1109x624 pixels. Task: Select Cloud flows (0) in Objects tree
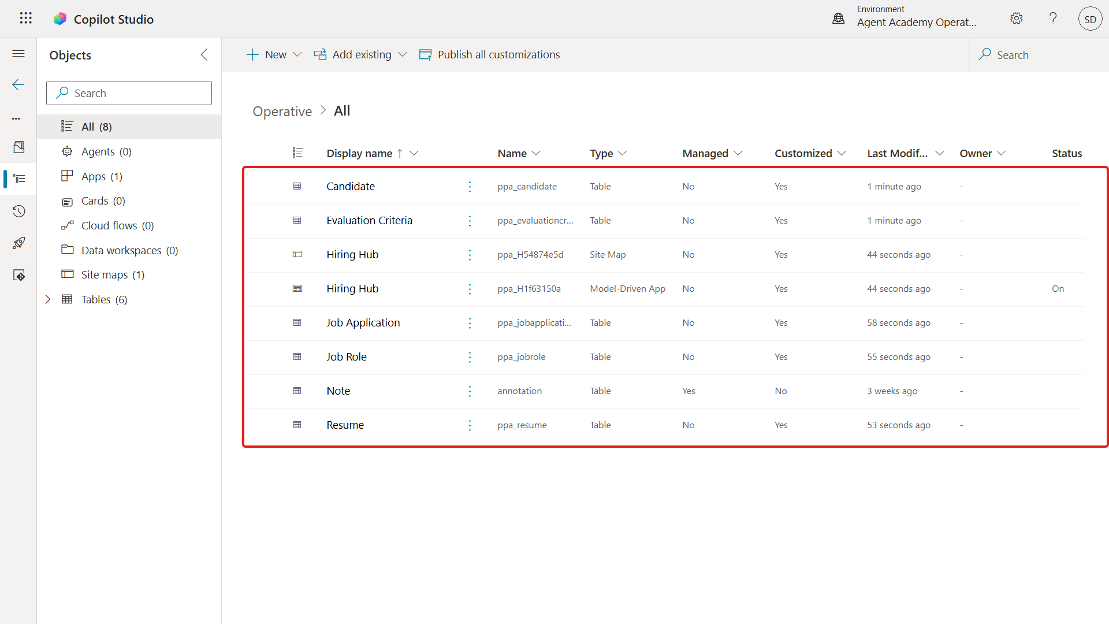(x=129, y=225)
